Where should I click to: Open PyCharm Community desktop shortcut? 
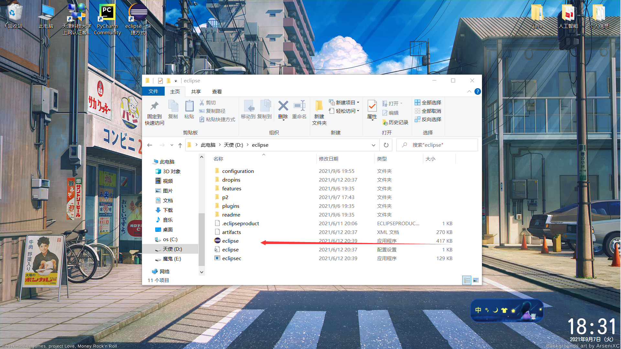[107, 19]
